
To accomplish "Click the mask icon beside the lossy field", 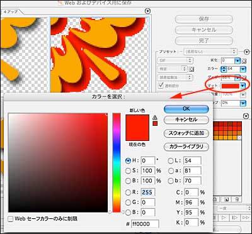I will tap(244, 61).
